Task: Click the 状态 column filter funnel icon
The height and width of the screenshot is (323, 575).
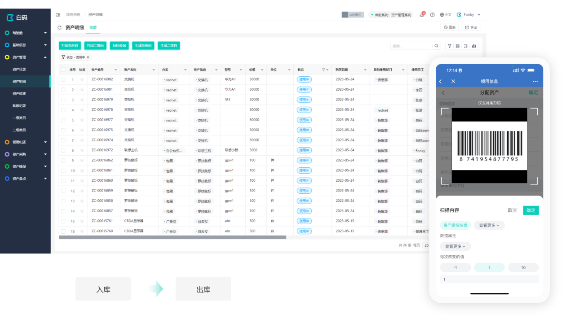Action: coord(323,70)
